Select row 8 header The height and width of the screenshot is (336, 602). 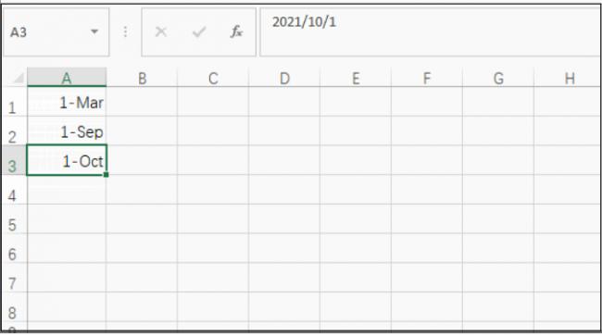tap(14, 306)
